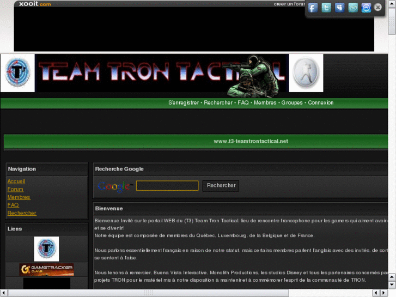Image resolution: width=396 pixels, height=297 pixels.
Task: Click the horizontal scrollbar left arrow at far left
Action: click(x=4, y=293)
